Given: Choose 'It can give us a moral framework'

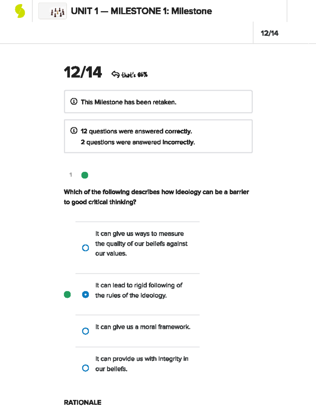Looking at the screenshot, I should tap(86, 331).
